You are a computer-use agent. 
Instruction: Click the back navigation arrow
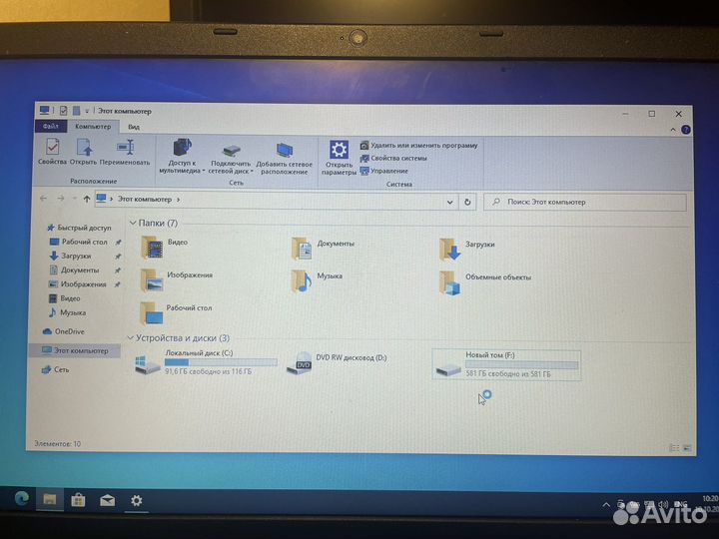click(x=44, y=199)
